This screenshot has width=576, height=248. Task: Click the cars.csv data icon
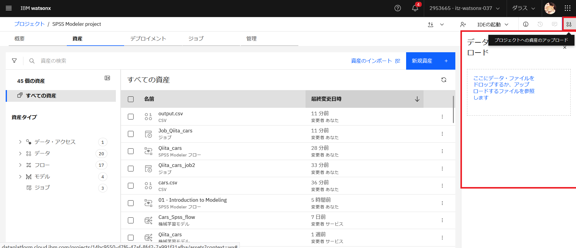[148, 186]
